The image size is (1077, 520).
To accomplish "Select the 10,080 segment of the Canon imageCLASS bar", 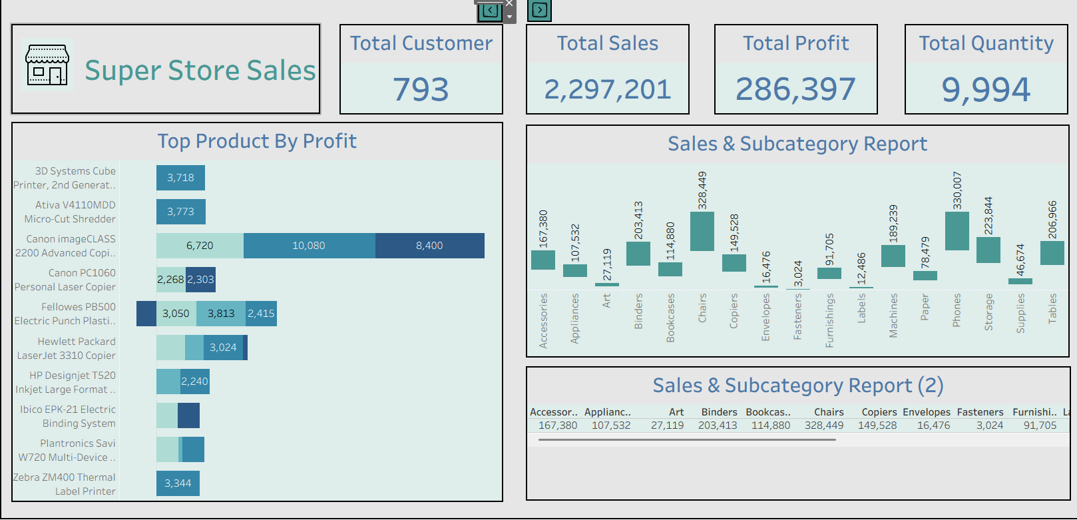I will pyautogui.click(x=310, y=246).
